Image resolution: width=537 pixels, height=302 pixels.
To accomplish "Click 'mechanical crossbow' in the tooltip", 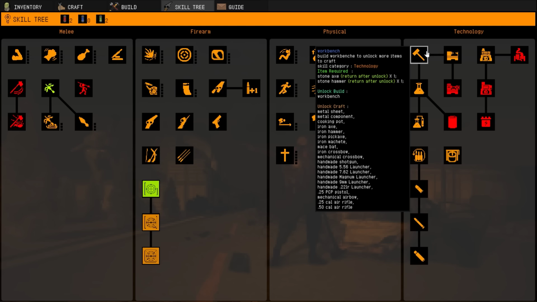I will coord(341,157).
